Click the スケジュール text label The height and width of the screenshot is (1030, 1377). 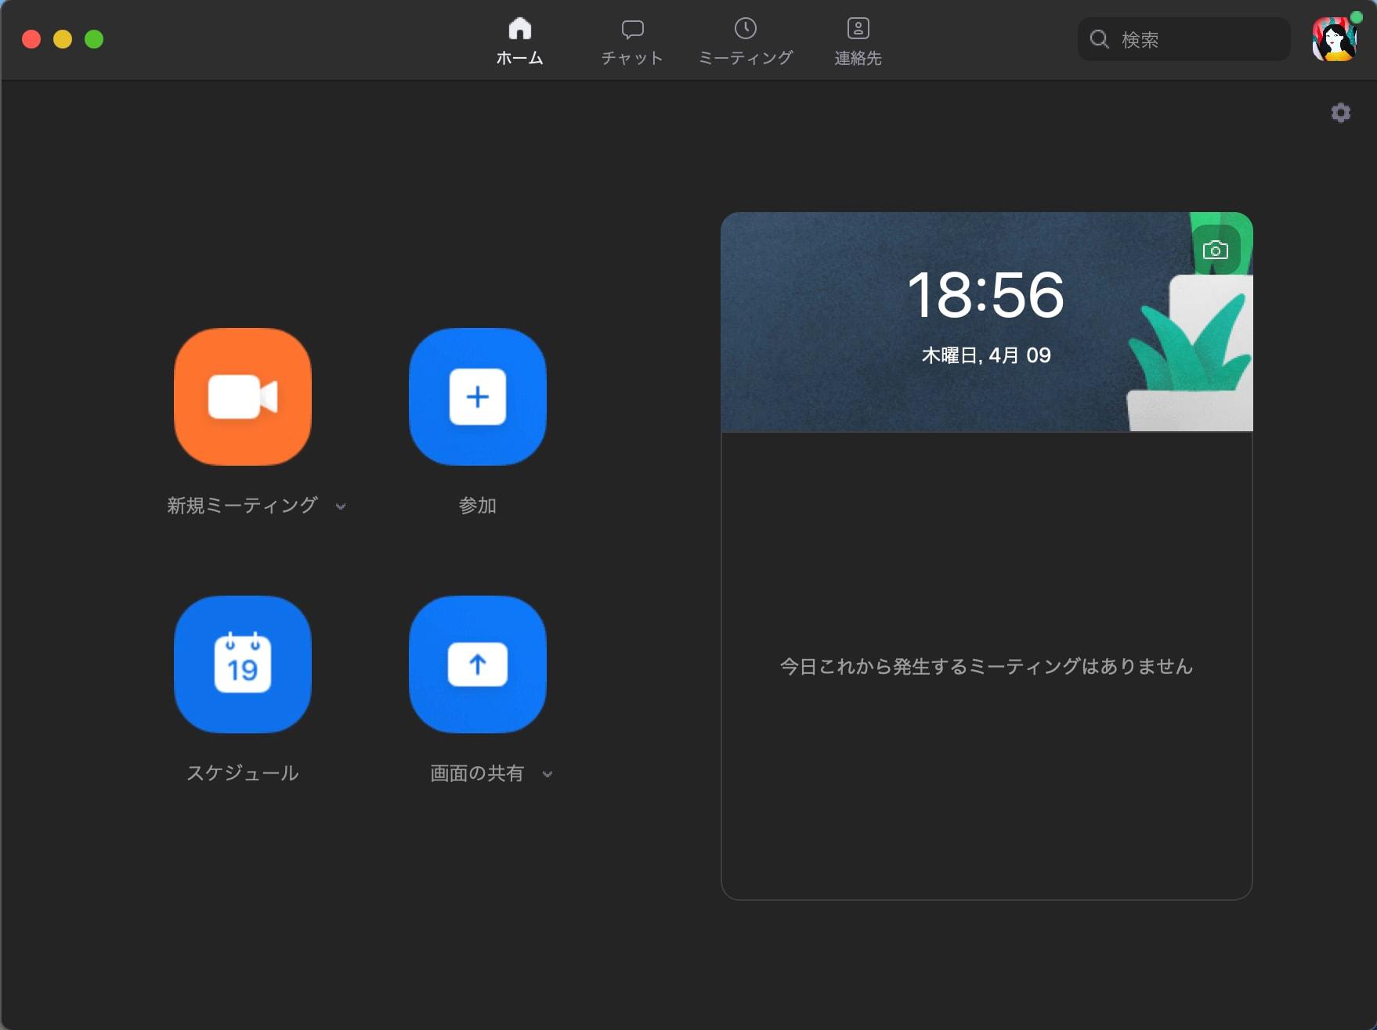(x=243, y=773)
